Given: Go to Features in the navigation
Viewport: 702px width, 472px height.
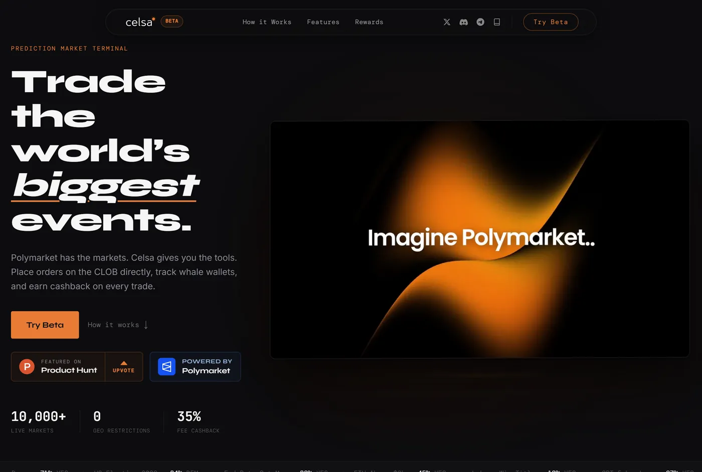Looking at the screenshot, I should click(x=323, y=22).
